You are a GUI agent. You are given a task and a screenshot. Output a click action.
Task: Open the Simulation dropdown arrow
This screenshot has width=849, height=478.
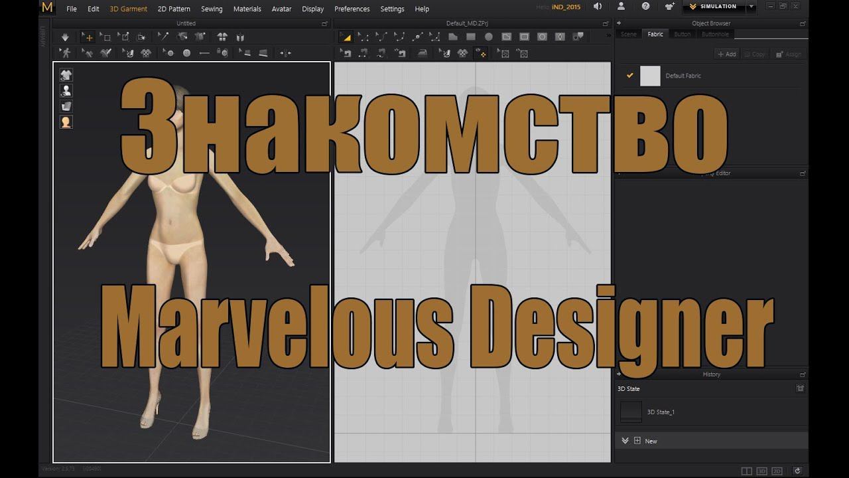point(751,7)
